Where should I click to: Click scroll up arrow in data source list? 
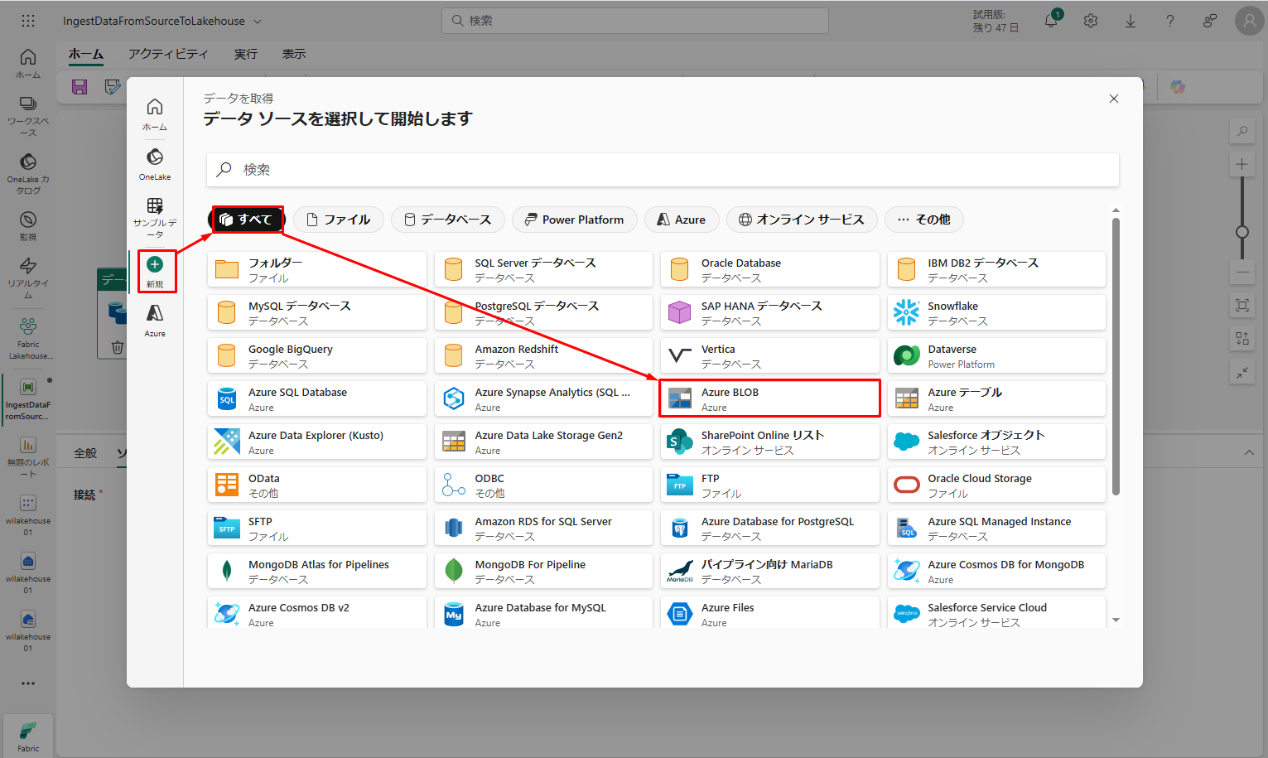1116,210
